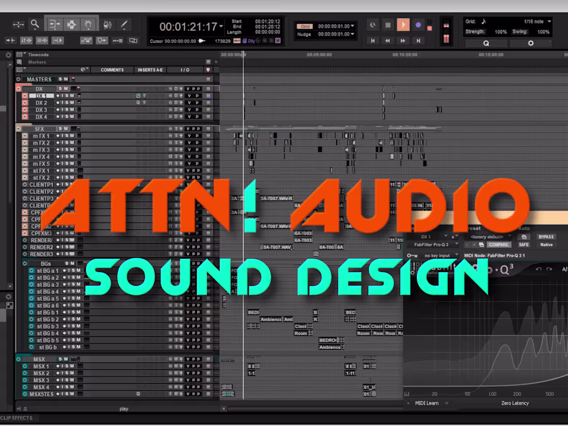
Task: Click the I / O column header
Action: [185, 70]
